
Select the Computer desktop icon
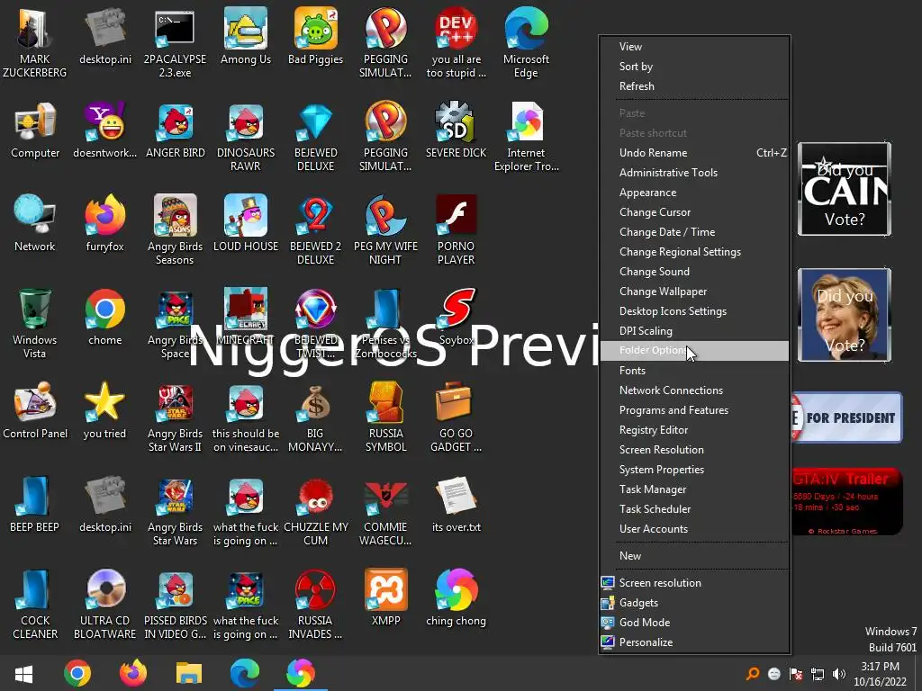click(x=35, y=130)
